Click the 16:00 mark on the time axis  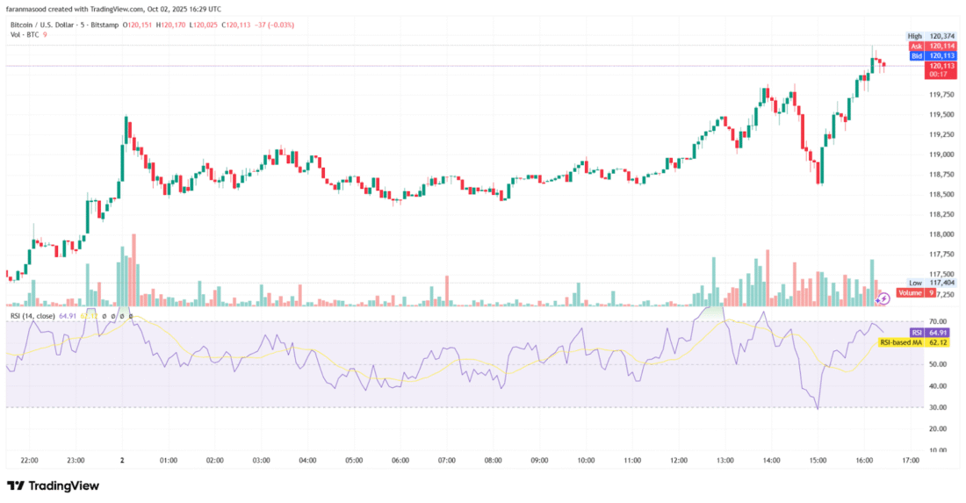click(864, 460)
